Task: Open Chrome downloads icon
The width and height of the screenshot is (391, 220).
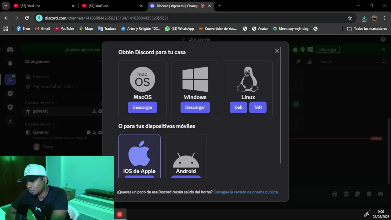Action: (364, 18)
